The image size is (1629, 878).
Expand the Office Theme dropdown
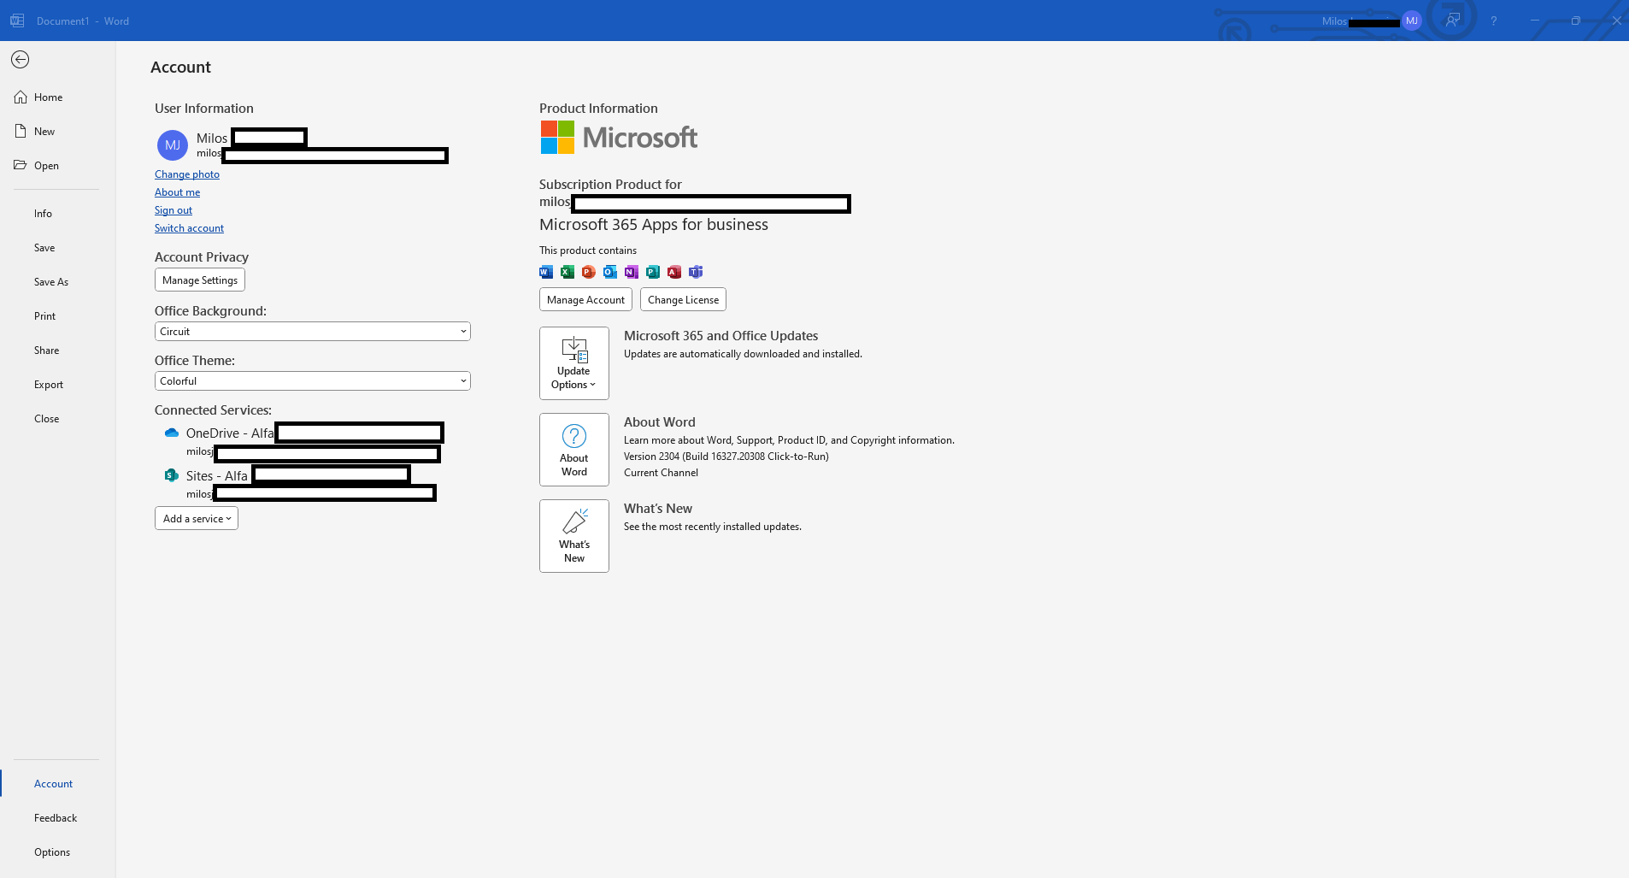click(313, 381)
